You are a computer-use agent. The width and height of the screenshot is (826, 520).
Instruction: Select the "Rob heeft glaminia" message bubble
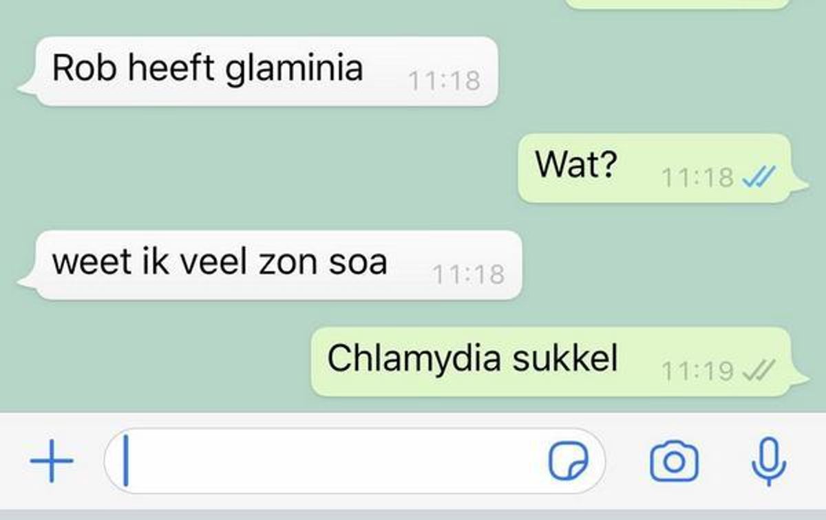[258, 72]
